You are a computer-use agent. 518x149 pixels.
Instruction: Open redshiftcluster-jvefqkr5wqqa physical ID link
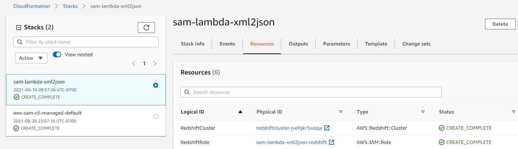point(289,128)
